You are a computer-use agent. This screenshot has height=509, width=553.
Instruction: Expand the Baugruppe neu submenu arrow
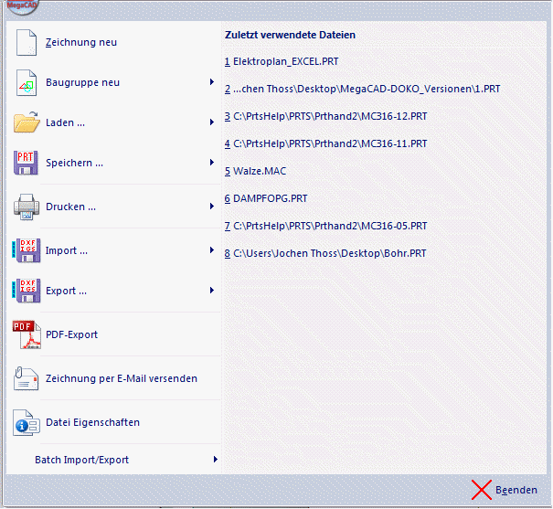click(212, 82)
